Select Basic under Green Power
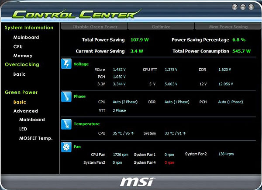The height and width of the screenshot is (190, 262). click(20, 102)
